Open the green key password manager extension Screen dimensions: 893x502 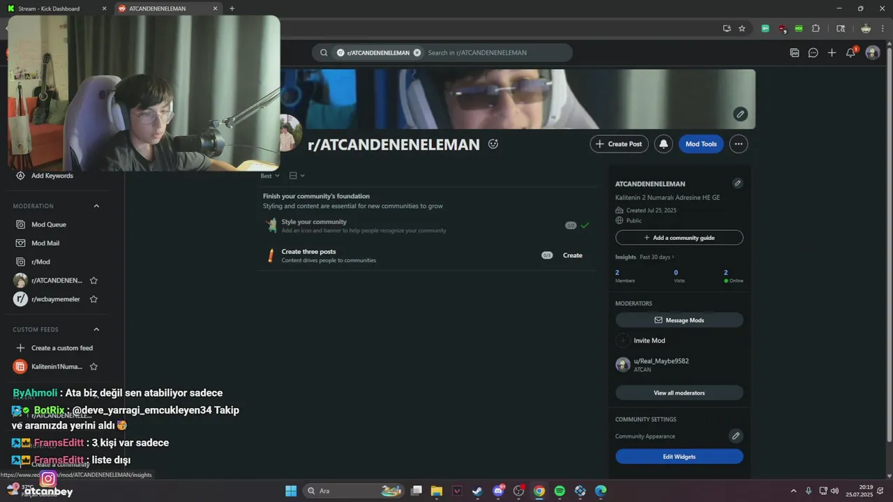tap(765, 29)
